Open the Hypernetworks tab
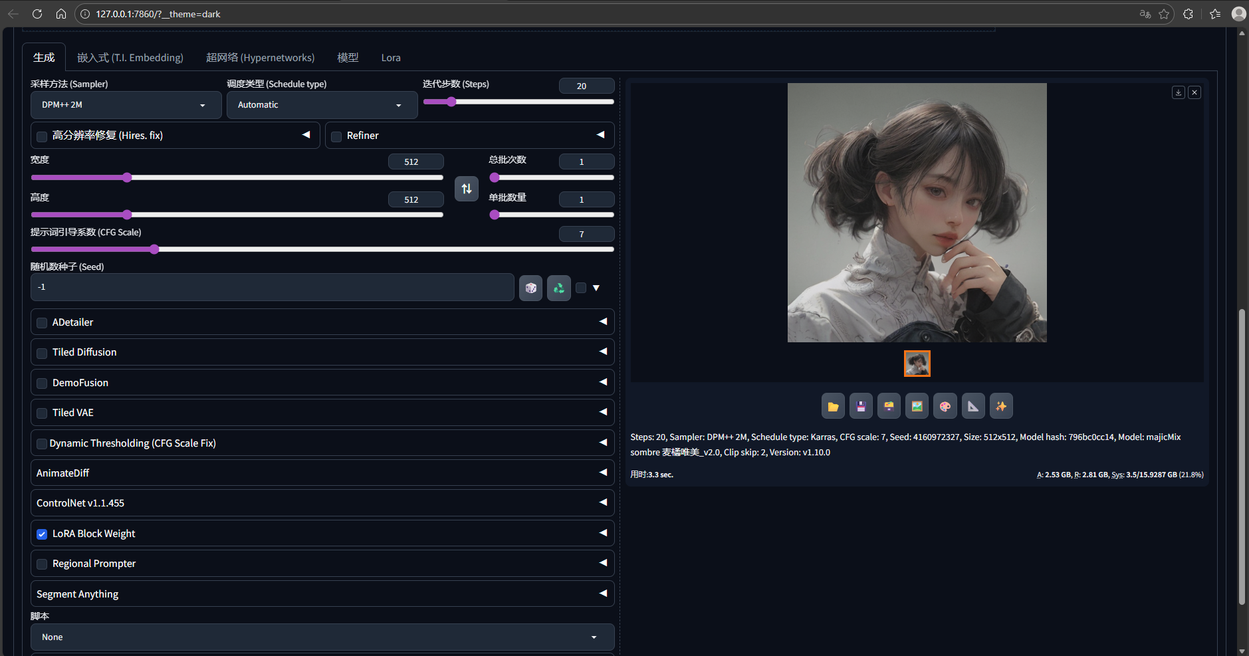 [x=260, y=58]
